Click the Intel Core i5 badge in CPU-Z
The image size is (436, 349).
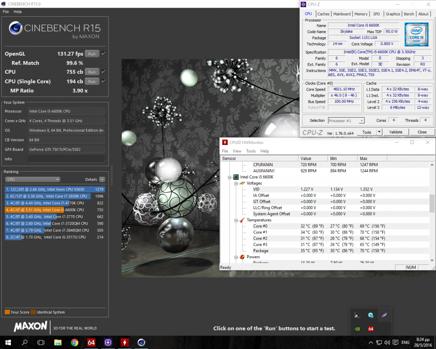point(416,34)
